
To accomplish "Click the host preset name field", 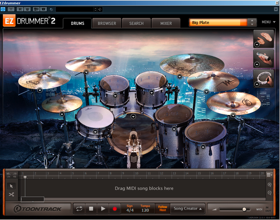I will pyautogui.click(x=75, y=9).
